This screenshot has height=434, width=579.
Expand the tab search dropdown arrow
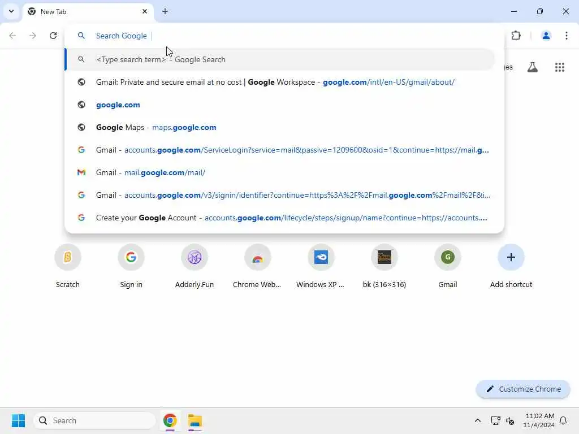click(x=11, y=11)
